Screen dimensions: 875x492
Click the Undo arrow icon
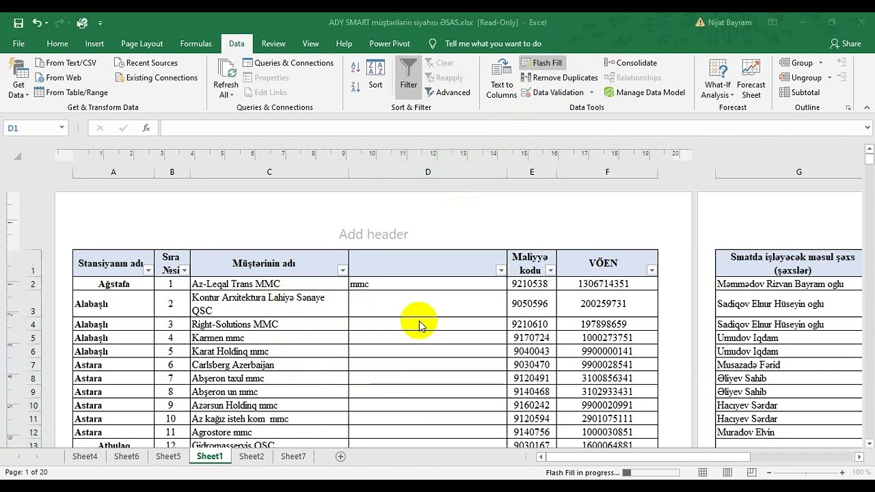click(37, 23)
